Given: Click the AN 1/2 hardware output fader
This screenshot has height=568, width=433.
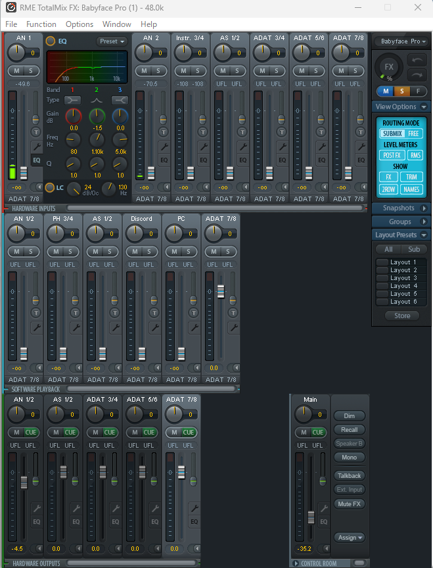Looking at the screenshot, I should [24, 483].
